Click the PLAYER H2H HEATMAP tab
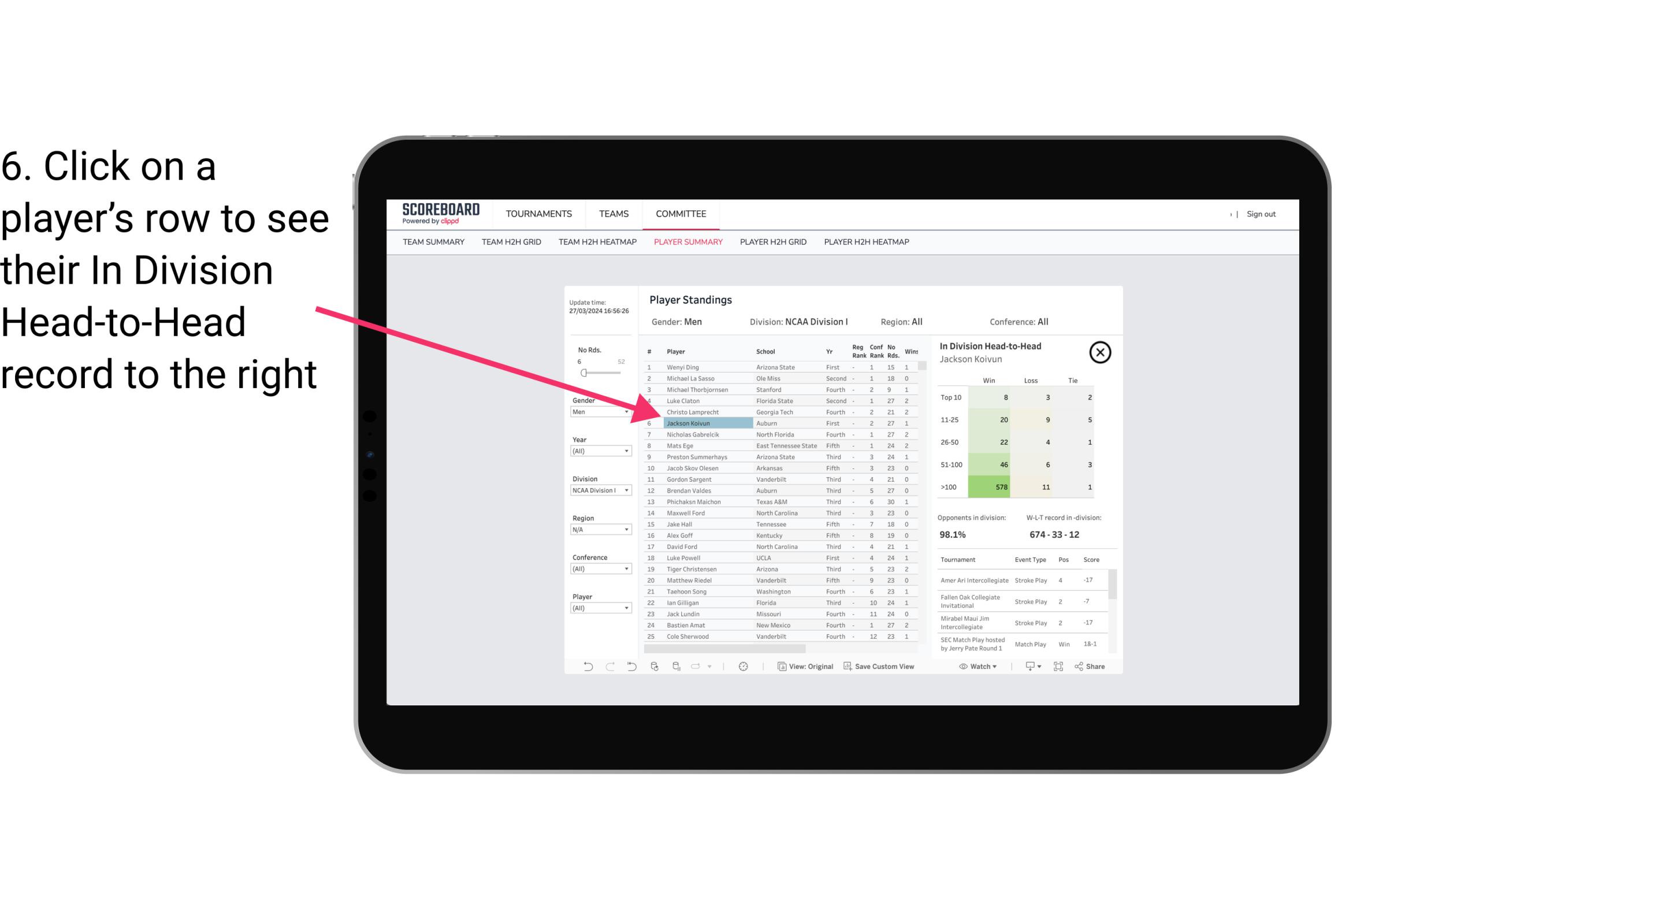Viewport: 1680px width, 904px height. click(x=867, y=241)
